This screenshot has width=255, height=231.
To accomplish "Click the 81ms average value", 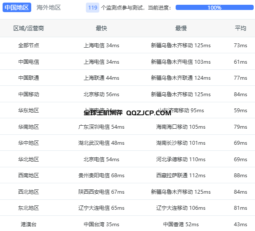I will pyautogui.click(x=240, y=208).
